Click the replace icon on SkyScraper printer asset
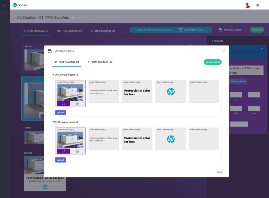269x198 pixels. point(64,104)
